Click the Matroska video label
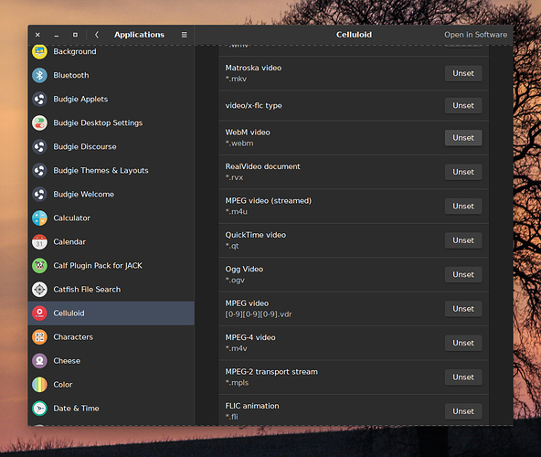This screenshot has height=457, width=541. 253,68
